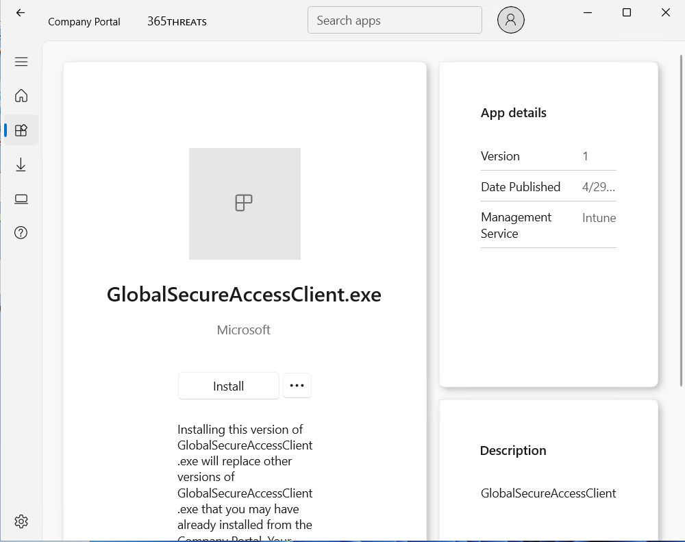Click the Date Published label
Screen dimensions: 685x542
(x=521, y=187)
